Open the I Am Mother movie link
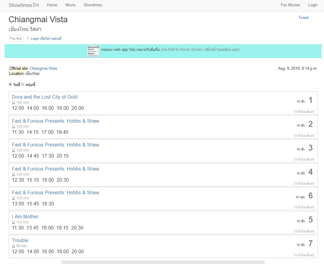The height and width of the screenshot is (264, 324). point(25,216)
